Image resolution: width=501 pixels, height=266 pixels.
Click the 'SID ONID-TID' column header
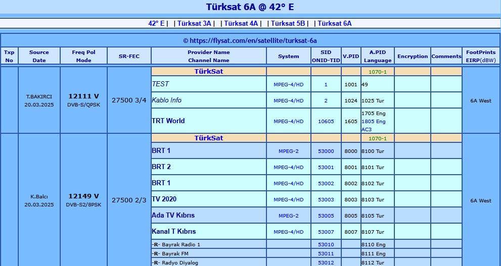pos(326,56)
